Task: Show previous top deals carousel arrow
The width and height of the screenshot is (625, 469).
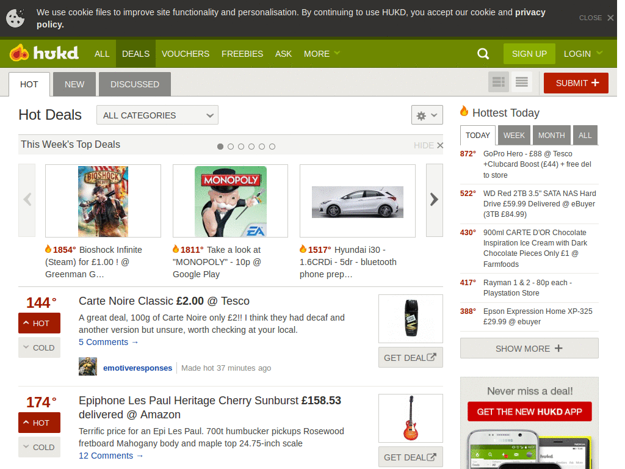Action: click(x=27, y=200)
